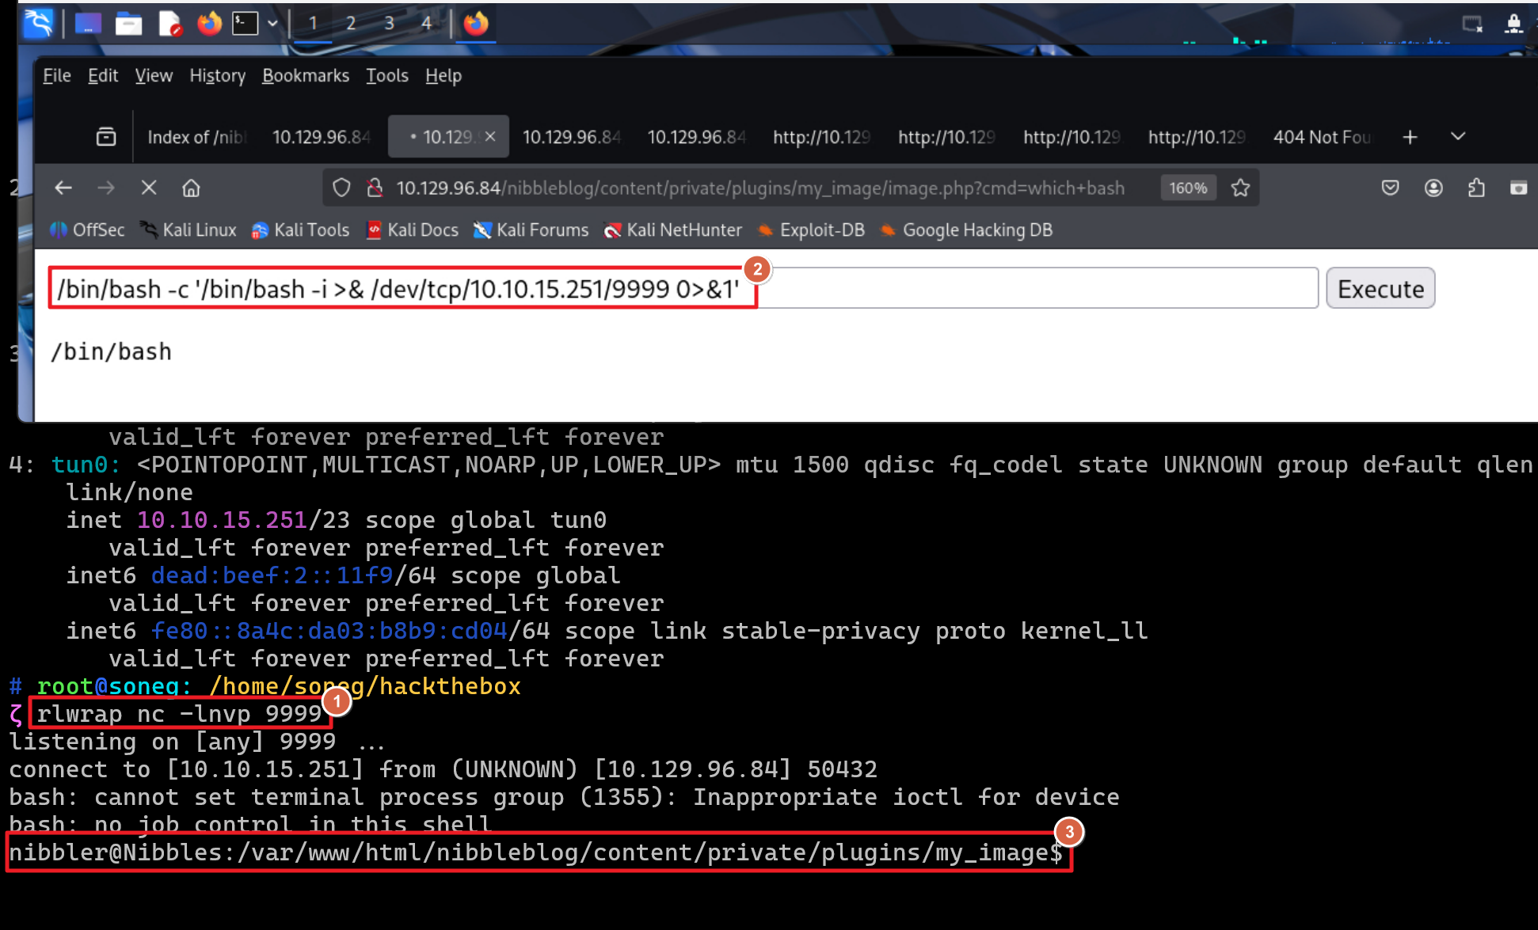Switch to workspace 3
Viewport: 1538px width, 930px height.
pos(389,23)
